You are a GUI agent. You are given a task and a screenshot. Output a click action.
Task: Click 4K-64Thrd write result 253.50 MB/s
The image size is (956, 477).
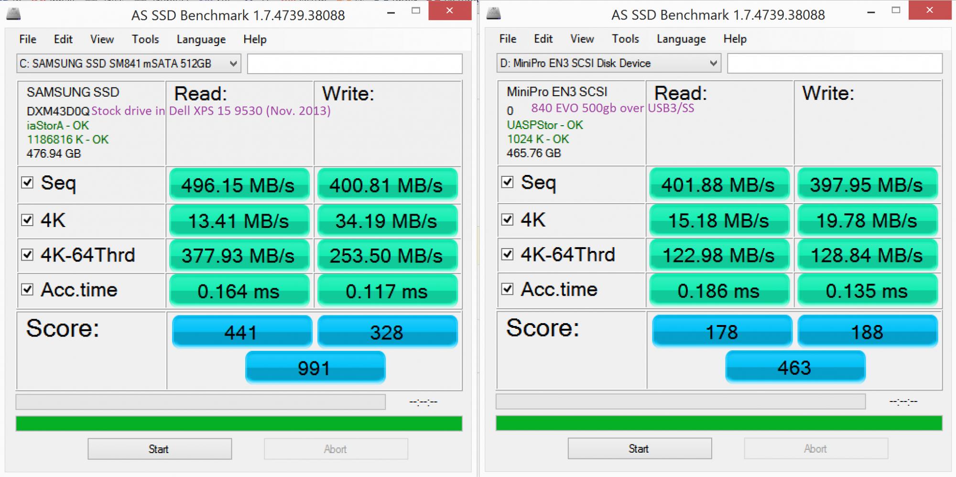388,255
